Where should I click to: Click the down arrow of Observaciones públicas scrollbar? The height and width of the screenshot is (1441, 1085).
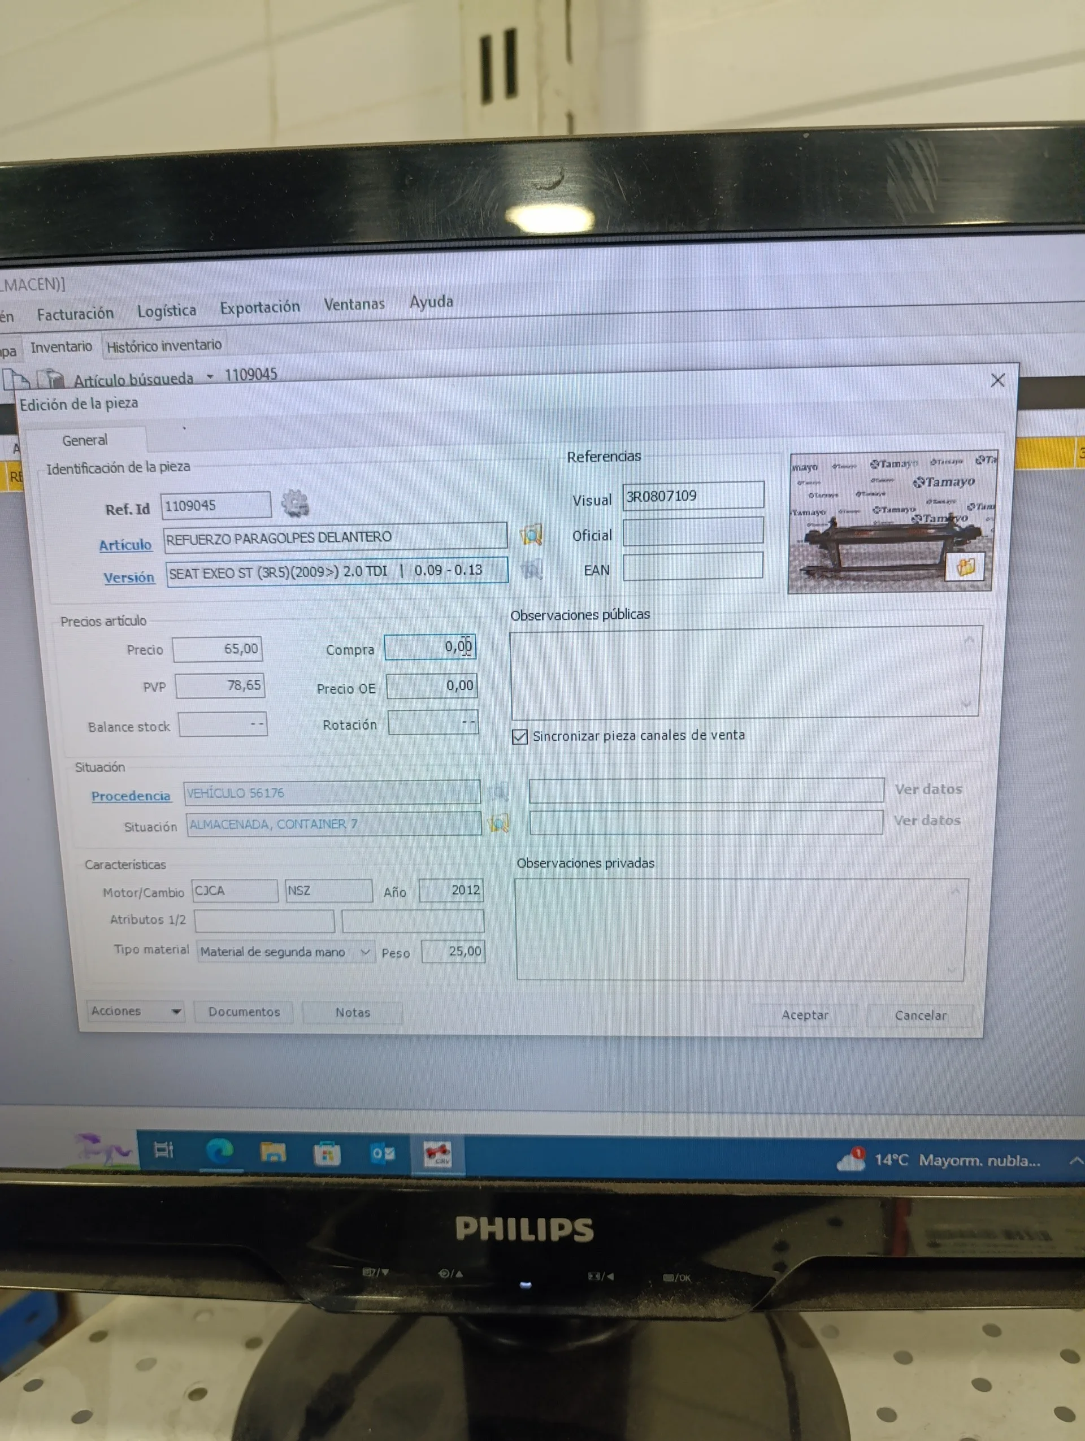(966, 704)
